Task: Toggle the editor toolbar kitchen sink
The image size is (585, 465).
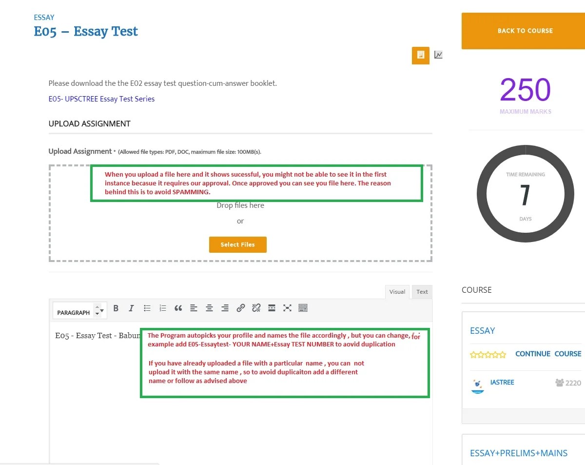Action: [303, 308]
